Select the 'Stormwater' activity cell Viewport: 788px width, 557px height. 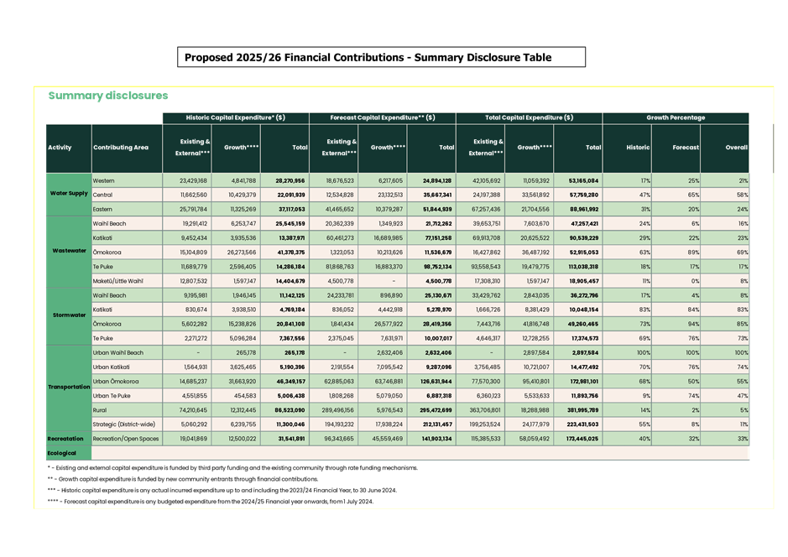click(x=68, y=315)
